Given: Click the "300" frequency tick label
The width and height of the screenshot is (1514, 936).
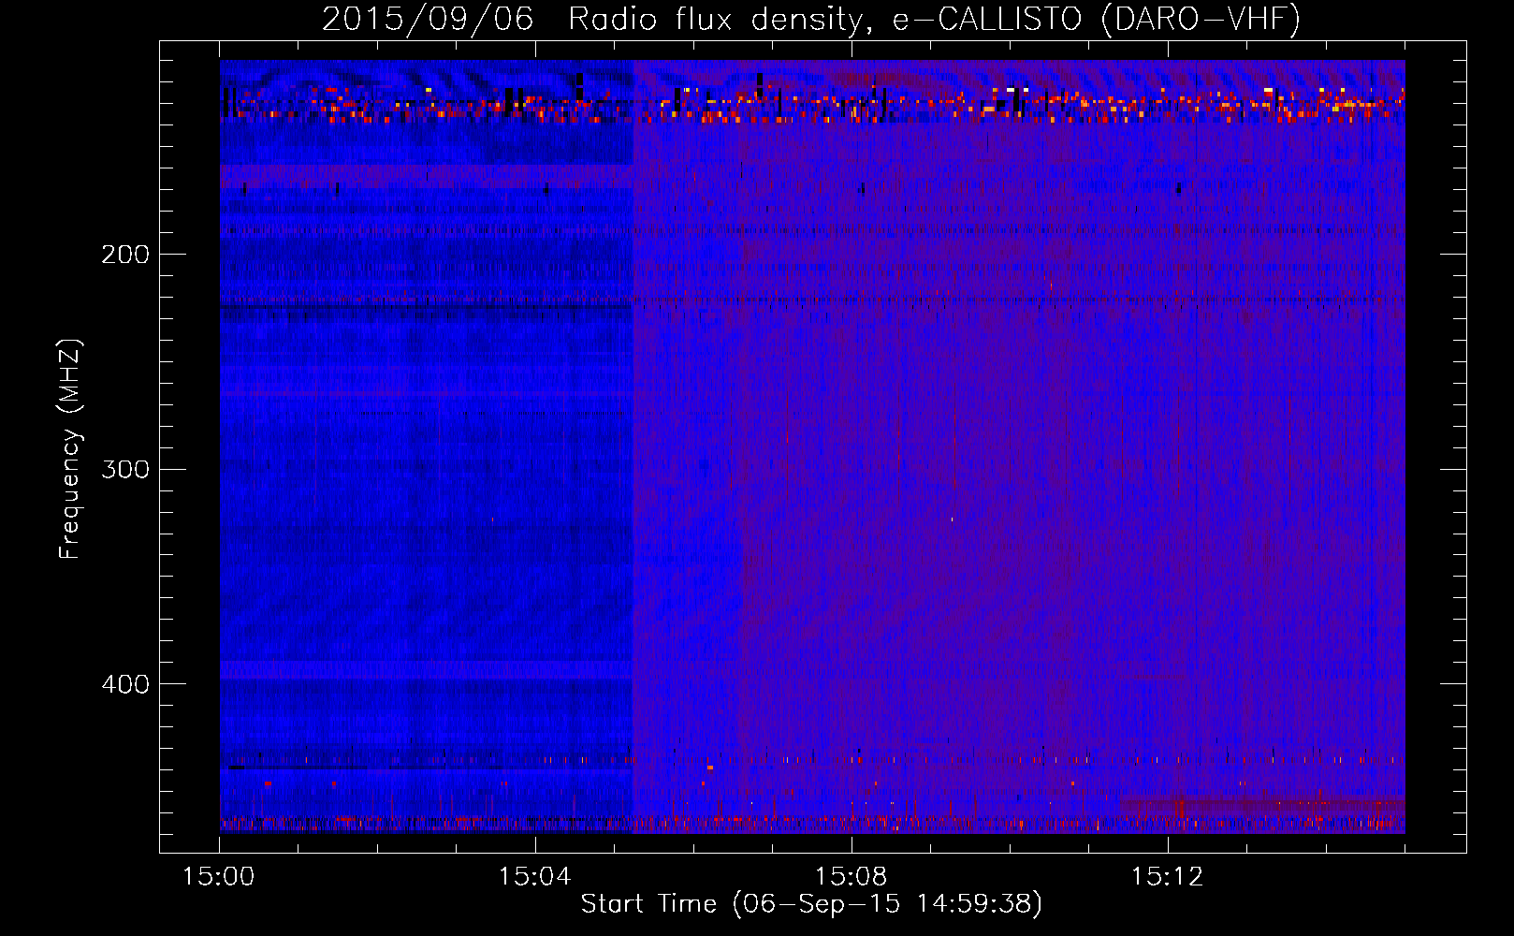Looking at the screenshot, I should click(125, 469).
